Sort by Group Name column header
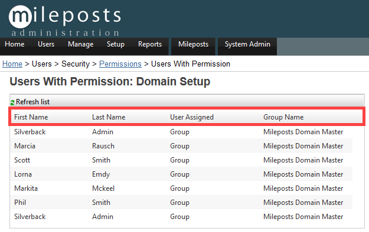Image resolution: width=369 pixels, height=232 pixels. pyautogui.click(x=283, y=117)
